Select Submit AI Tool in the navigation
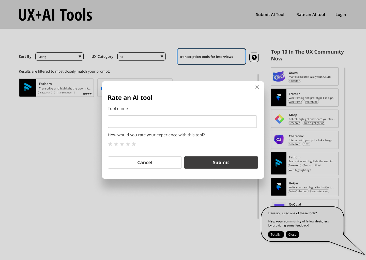Screen dimensions: 366x260 (270, 14)
